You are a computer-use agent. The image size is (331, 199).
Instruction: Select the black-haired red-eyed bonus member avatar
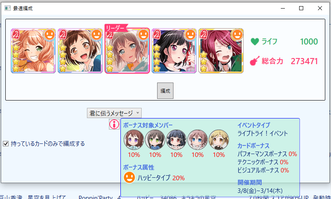pos(176,140)
